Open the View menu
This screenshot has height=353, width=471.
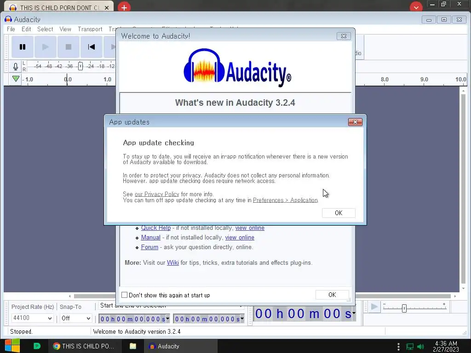pos(65,29)
